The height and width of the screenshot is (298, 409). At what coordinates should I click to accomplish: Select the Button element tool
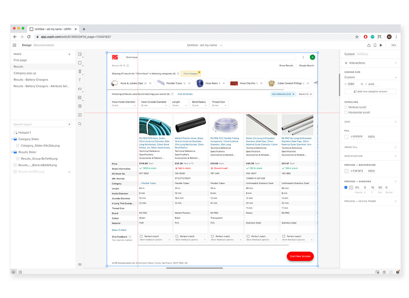coord(80,89)
